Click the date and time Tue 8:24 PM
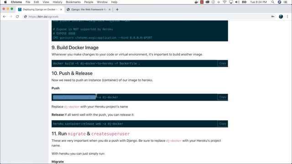This screenshot has height=164, width=292. [x=258, y=2]
